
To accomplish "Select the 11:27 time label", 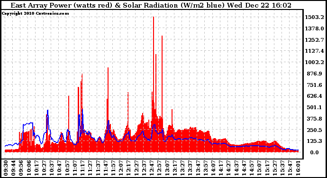I will 91,168.
